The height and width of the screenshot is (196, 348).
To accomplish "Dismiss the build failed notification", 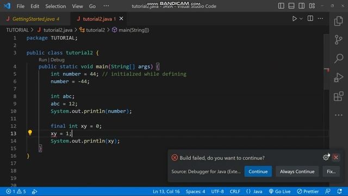I will (336, 157).
